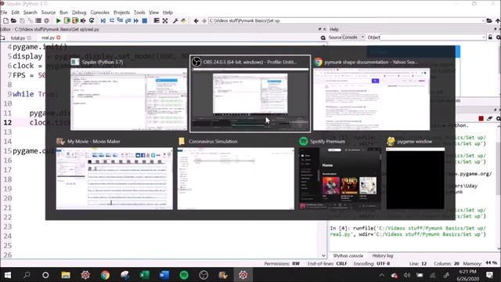Select the pygame window thumbnail
501x282 pixels.
(416, 174)
